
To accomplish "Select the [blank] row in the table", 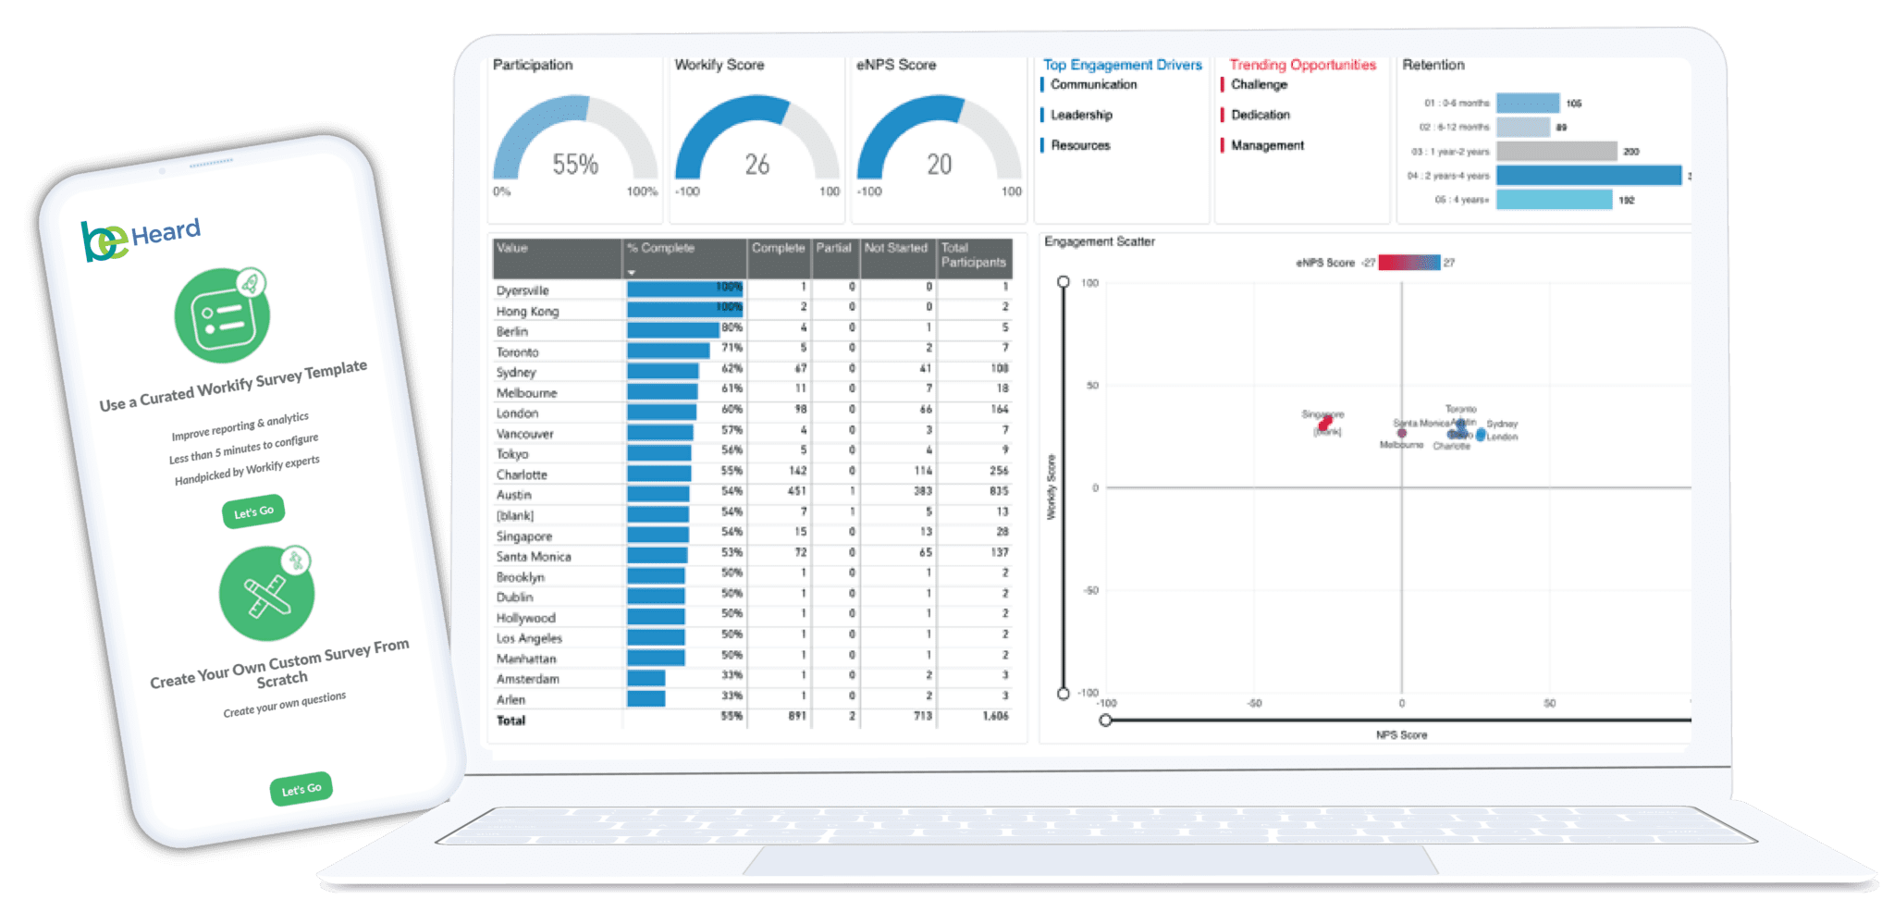I will pos(753,514).
